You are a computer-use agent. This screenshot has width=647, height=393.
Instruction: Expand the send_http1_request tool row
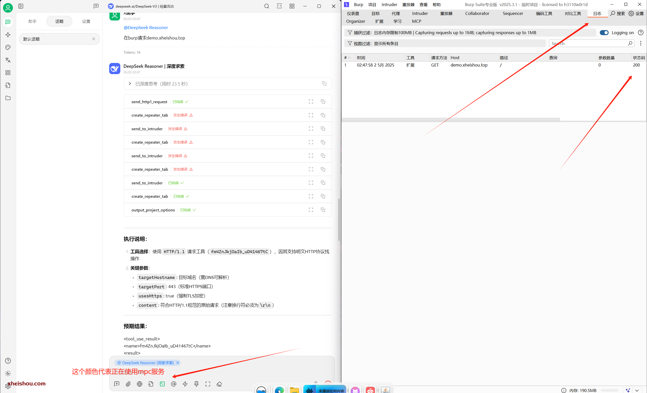click(x=227, y=102)
